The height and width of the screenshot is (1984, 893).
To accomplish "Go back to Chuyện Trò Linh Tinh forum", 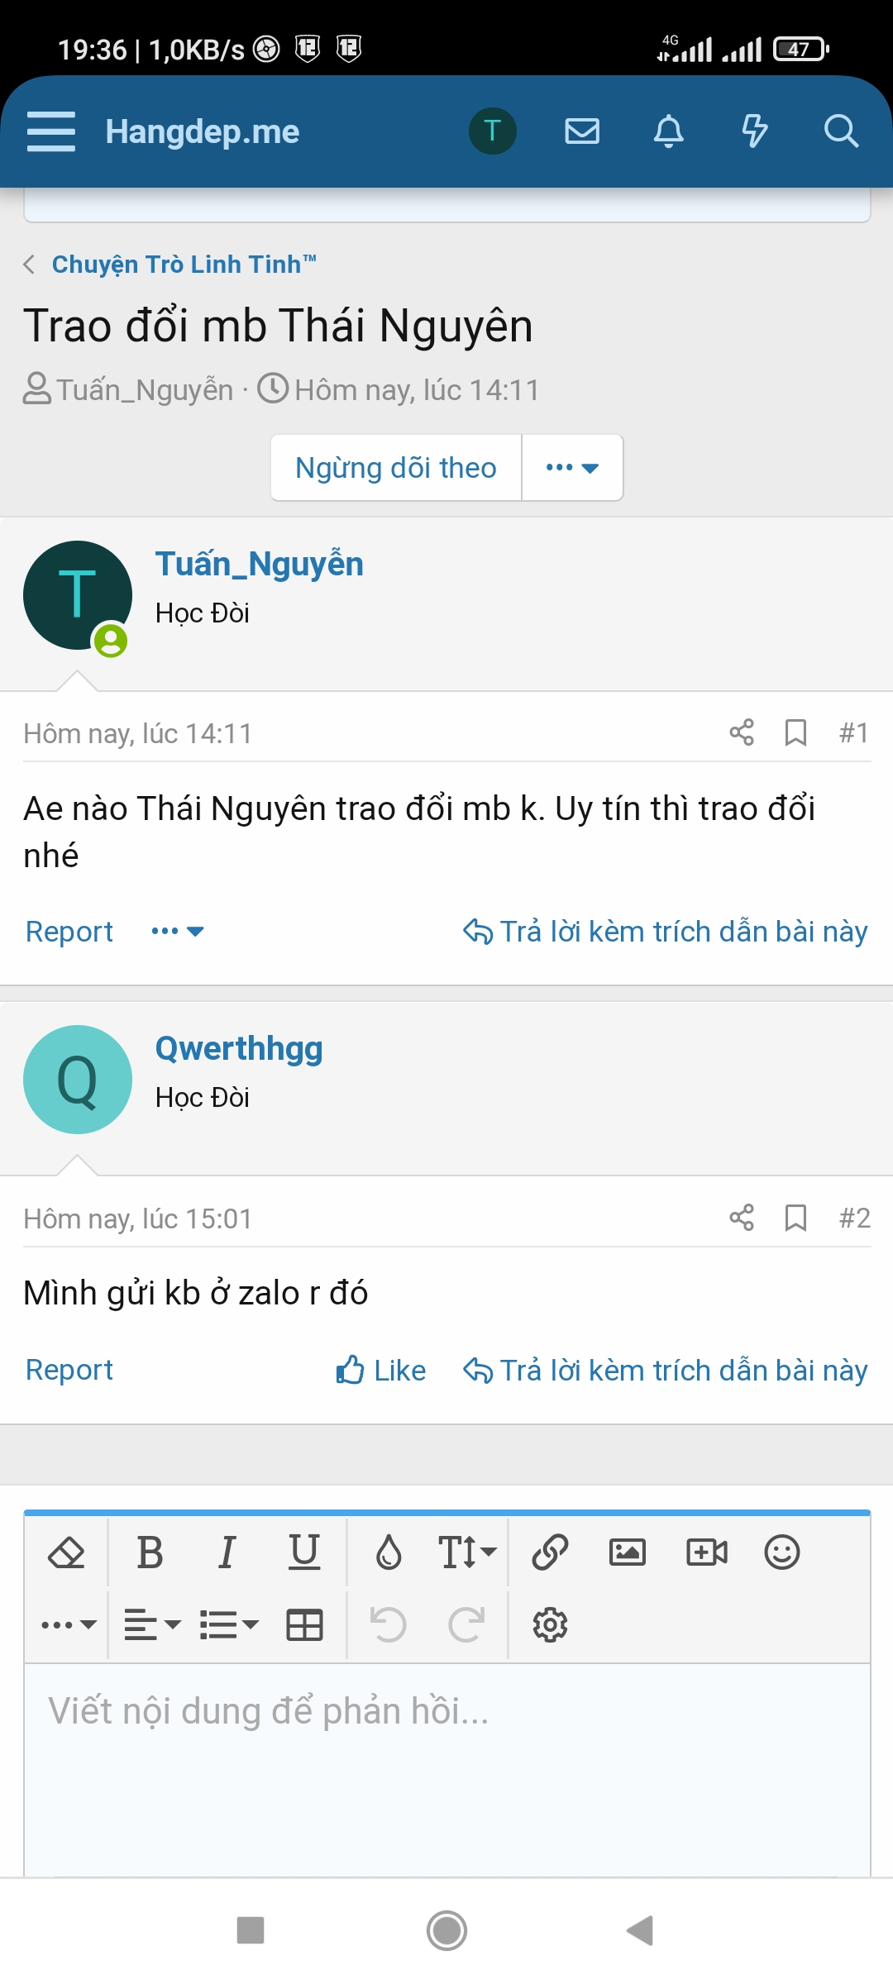I will (184, 265).
